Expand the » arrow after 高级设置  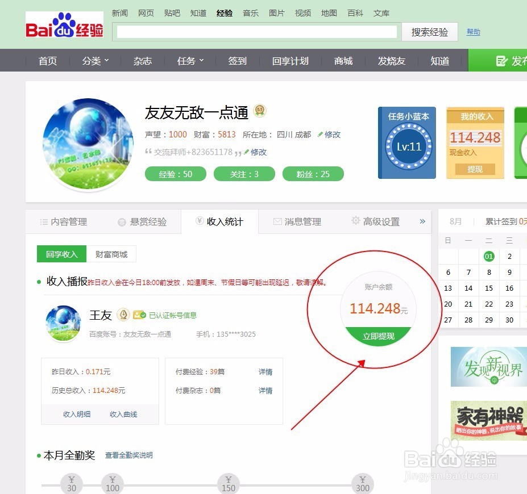point(421,221)
